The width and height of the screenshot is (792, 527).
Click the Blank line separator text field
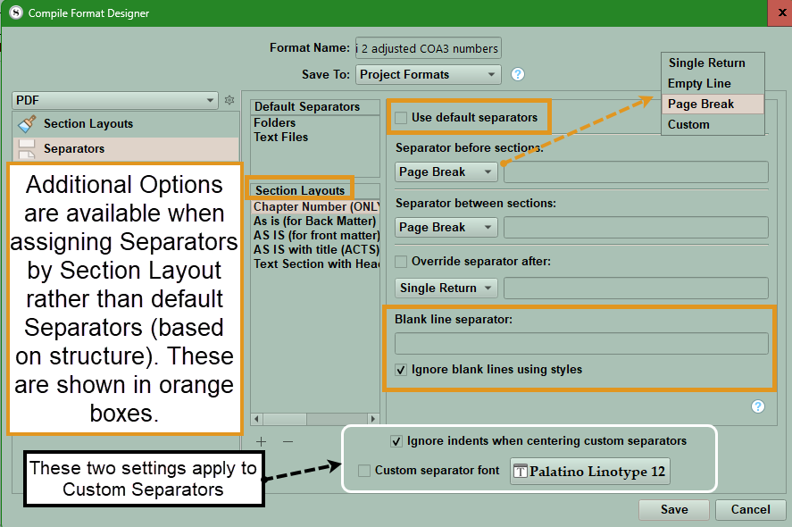point(581,344)
